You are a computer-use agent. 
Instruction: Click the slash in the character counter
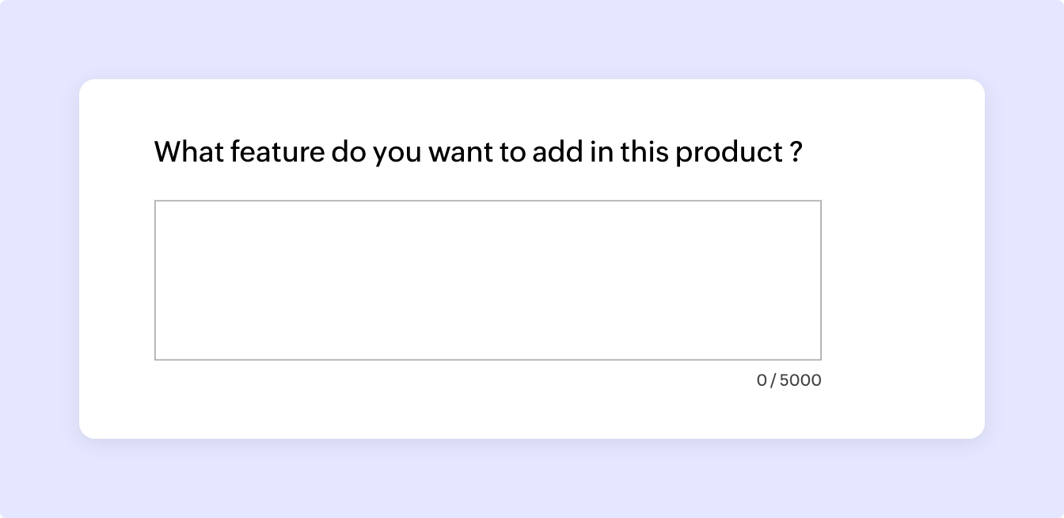tap(773, 380)
